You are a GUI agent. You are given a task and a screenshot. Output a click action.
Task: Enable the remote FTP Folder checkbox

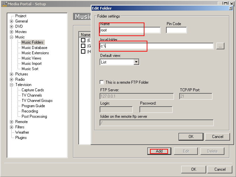pos(102,82)
